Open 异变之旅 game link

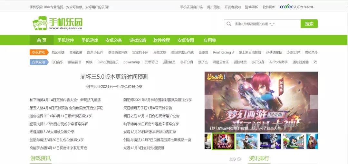(159, 53)
